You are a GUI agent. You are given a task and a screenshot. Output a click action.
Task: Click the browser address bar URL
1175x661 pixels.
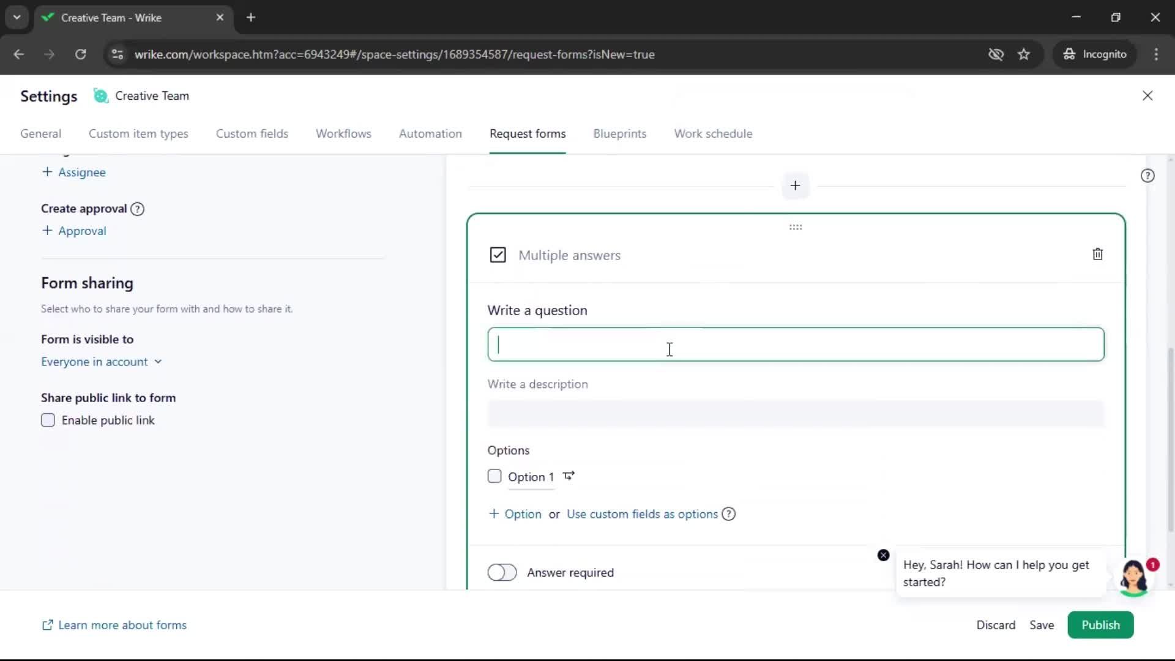point(394,54)
